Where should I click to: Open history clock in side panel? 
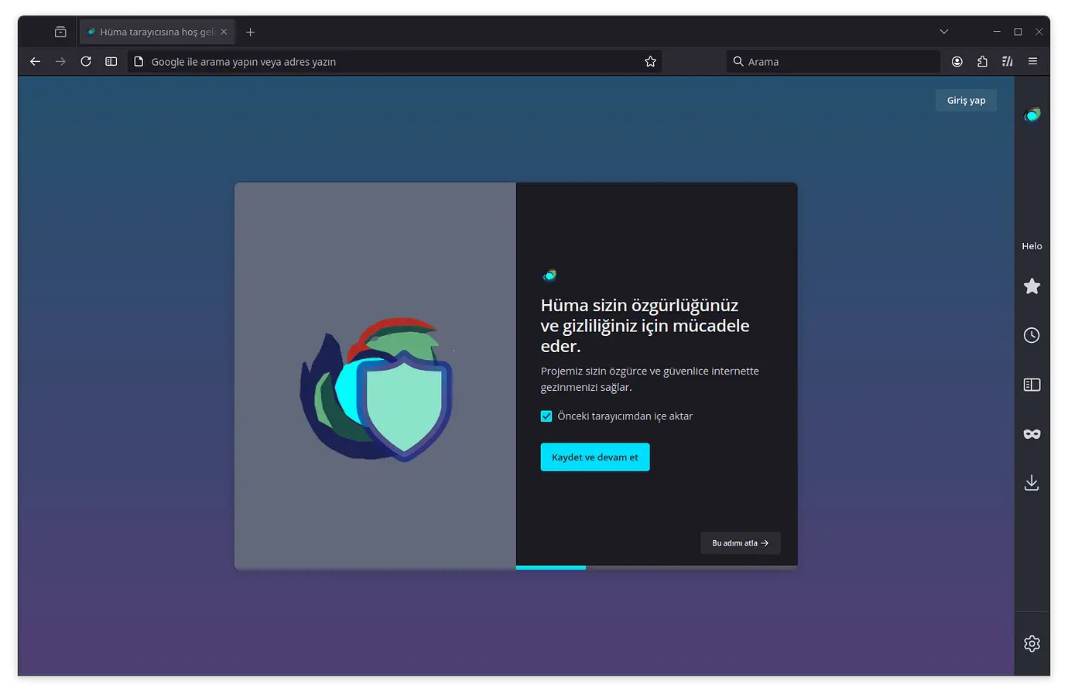1032,335
